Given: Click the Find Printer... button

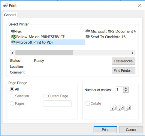Looking at the screenshot, I should click(123, 71).
